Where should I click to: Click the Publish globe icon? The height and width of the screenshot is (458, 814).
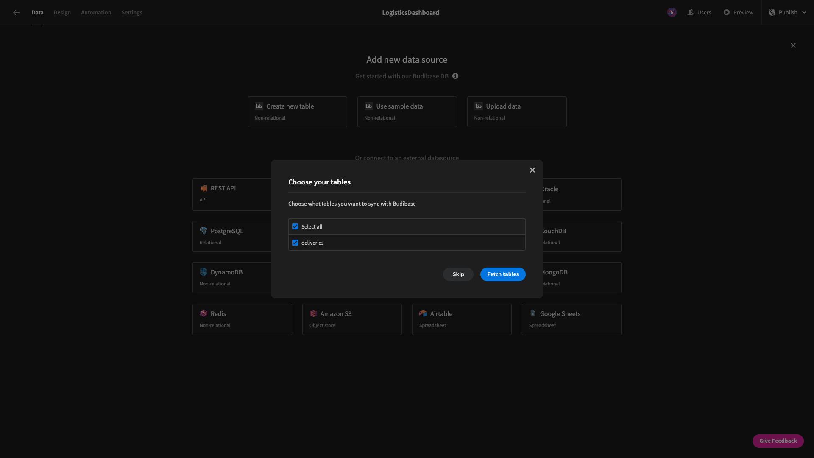click(772, 13)
